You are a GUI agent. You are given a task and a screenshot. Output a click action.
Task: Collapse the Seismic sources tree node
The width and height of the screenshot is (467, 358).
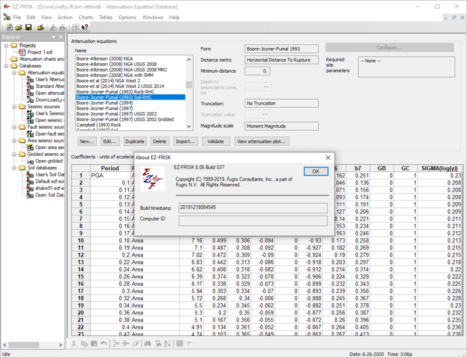(x=14, y=106)
